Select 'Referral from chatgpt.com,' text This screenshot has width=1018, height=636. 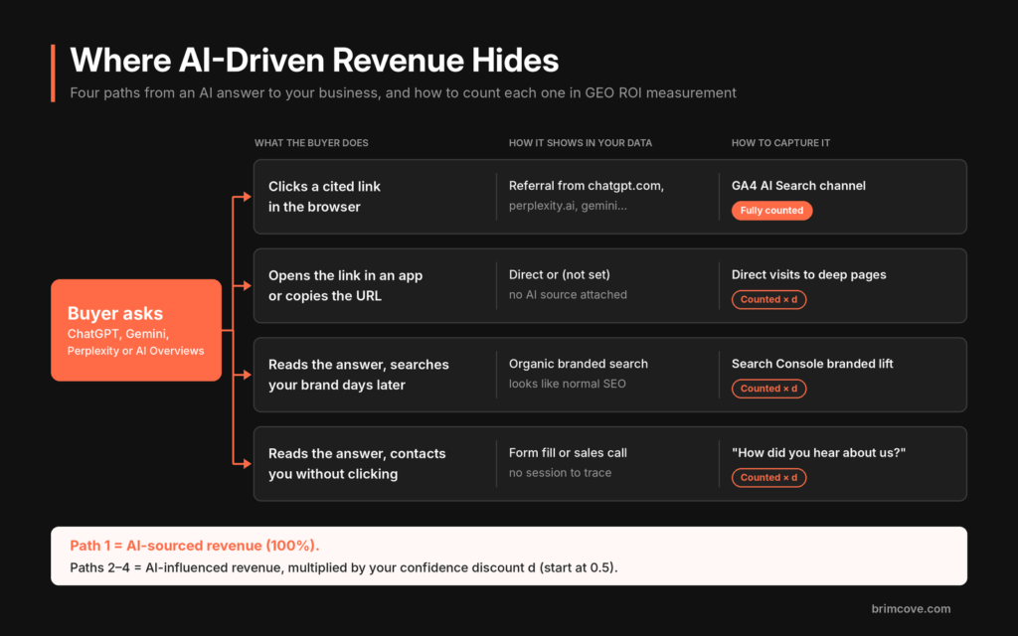587,186
